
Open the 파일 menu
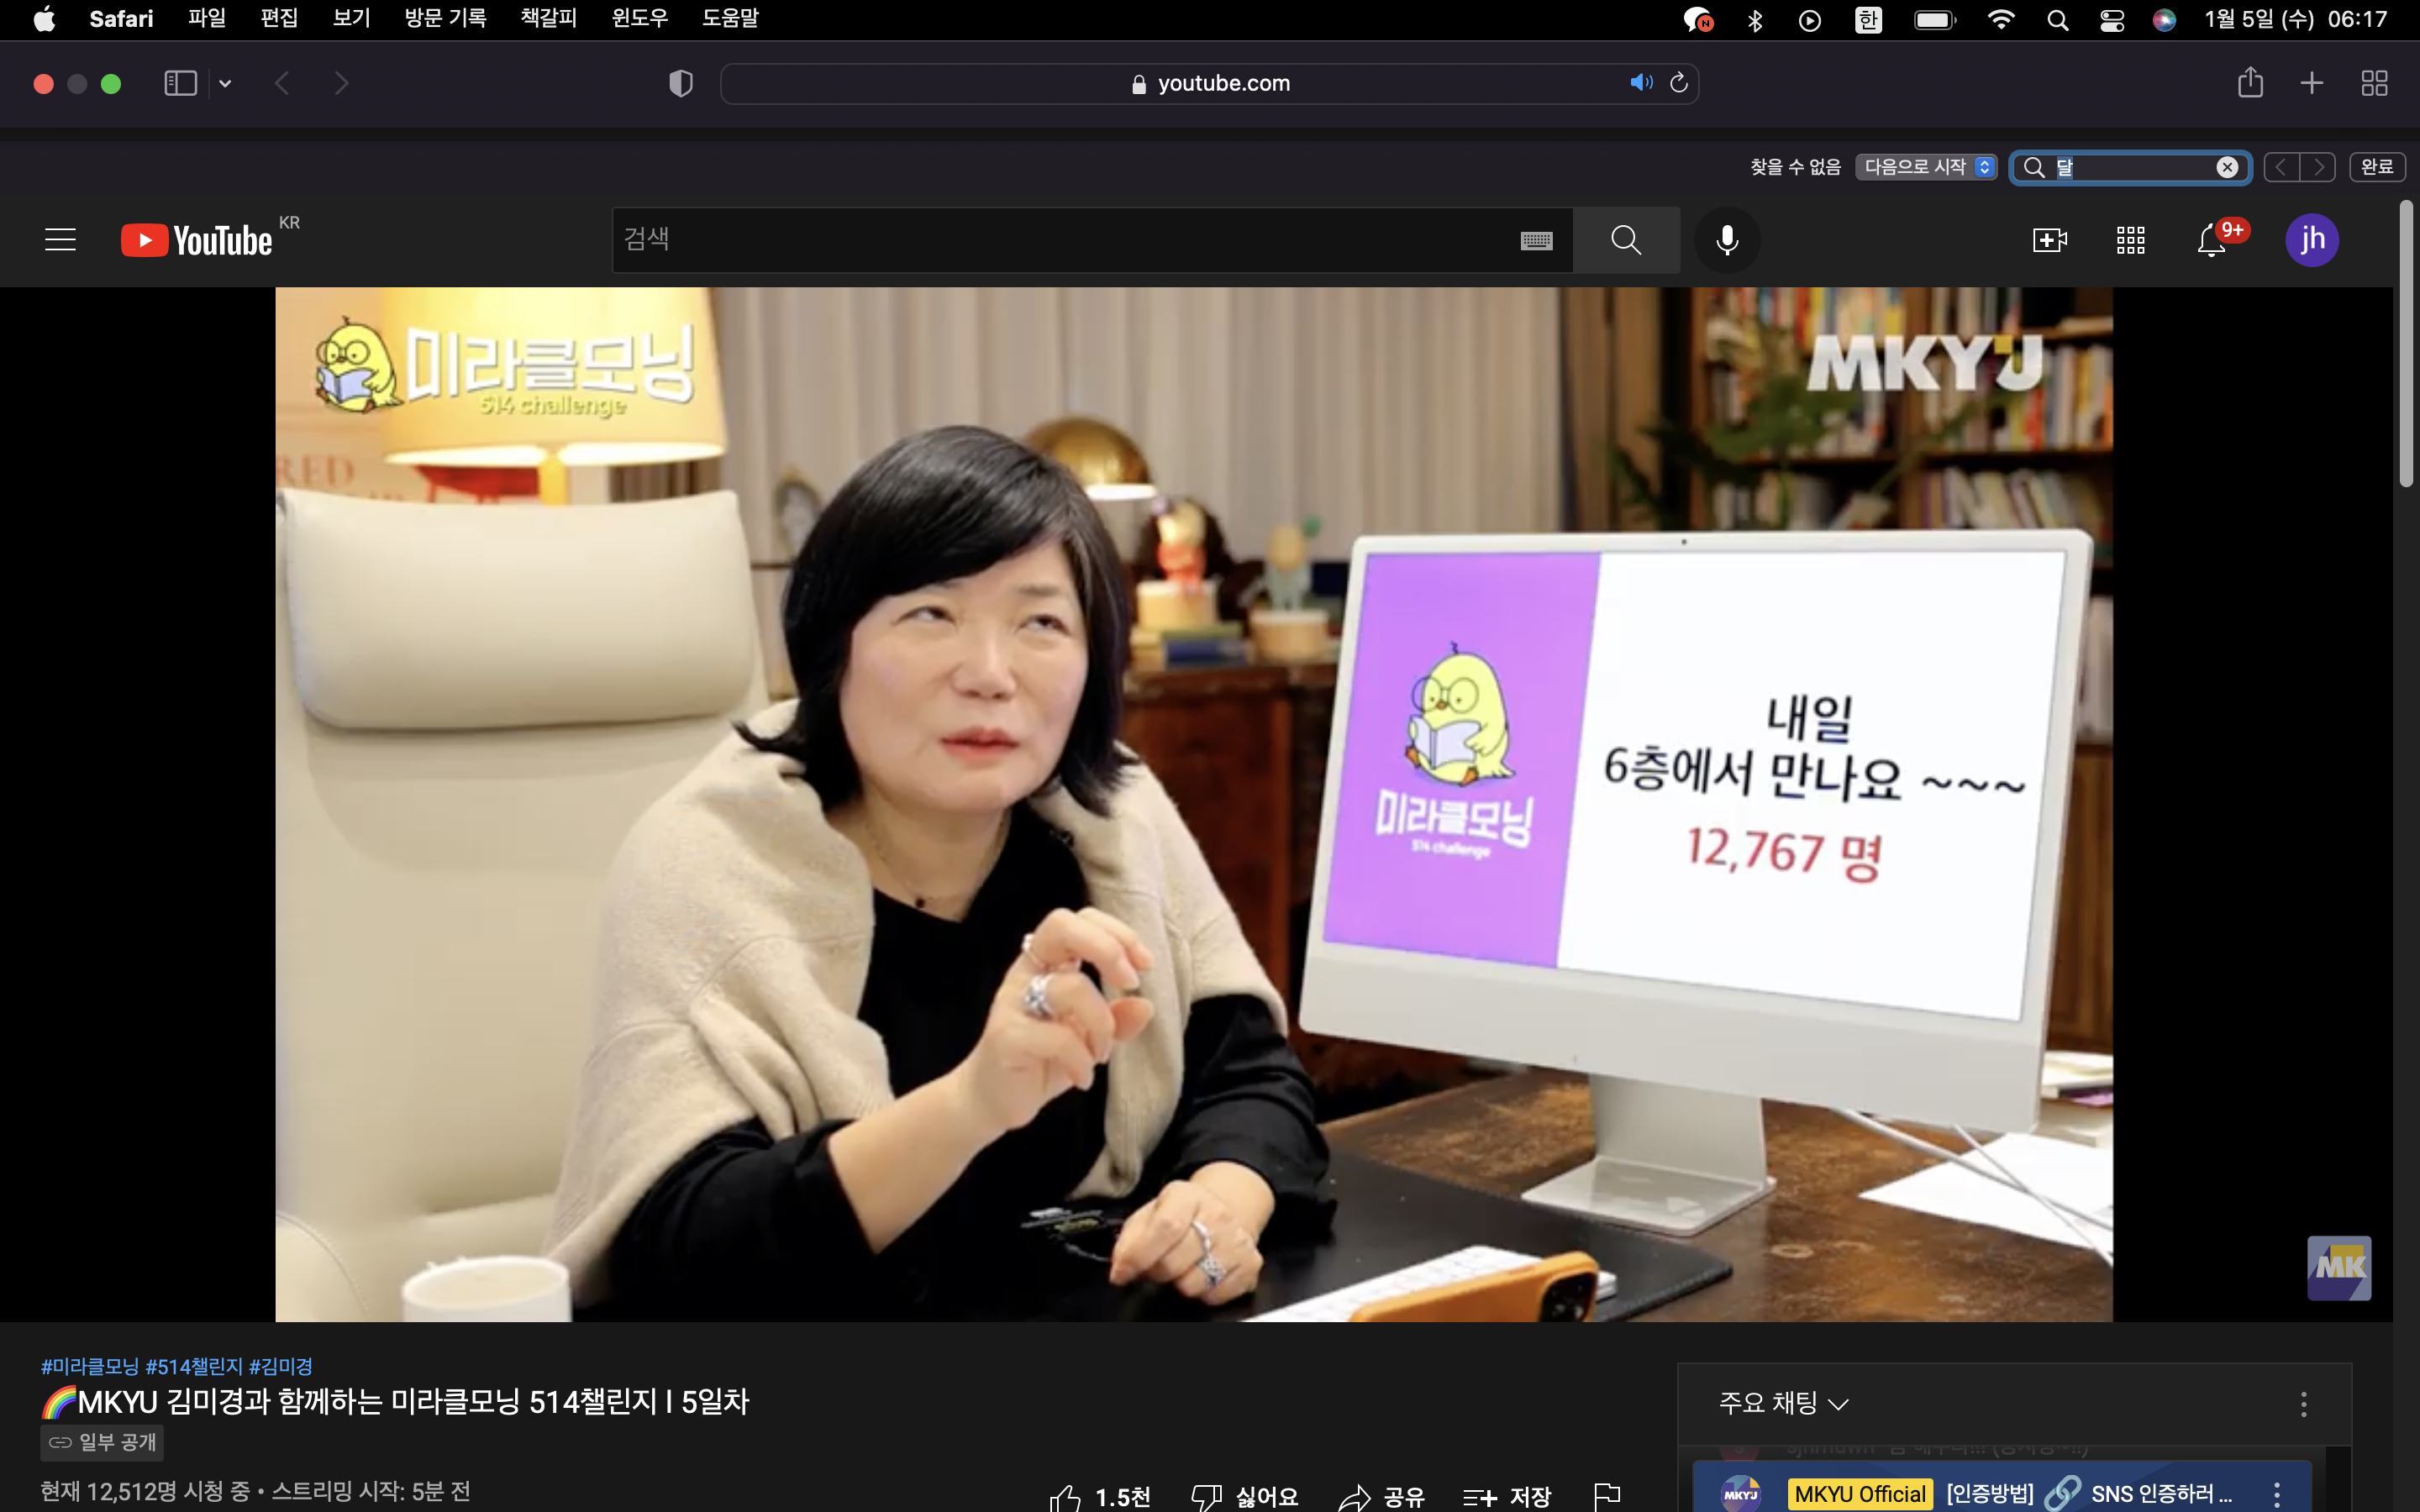207,19
